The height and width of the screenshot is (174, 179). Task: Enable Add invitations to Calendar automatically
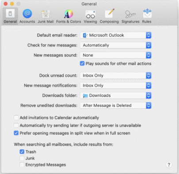(16, 118)
